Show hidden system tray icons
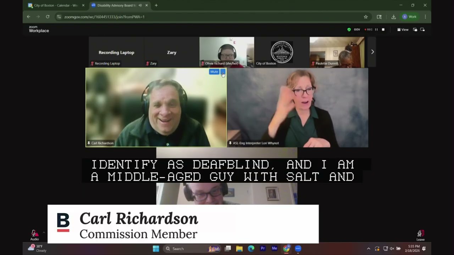This screenshot has height=255, width=454. pyautogui.click(x=369, y=249)
